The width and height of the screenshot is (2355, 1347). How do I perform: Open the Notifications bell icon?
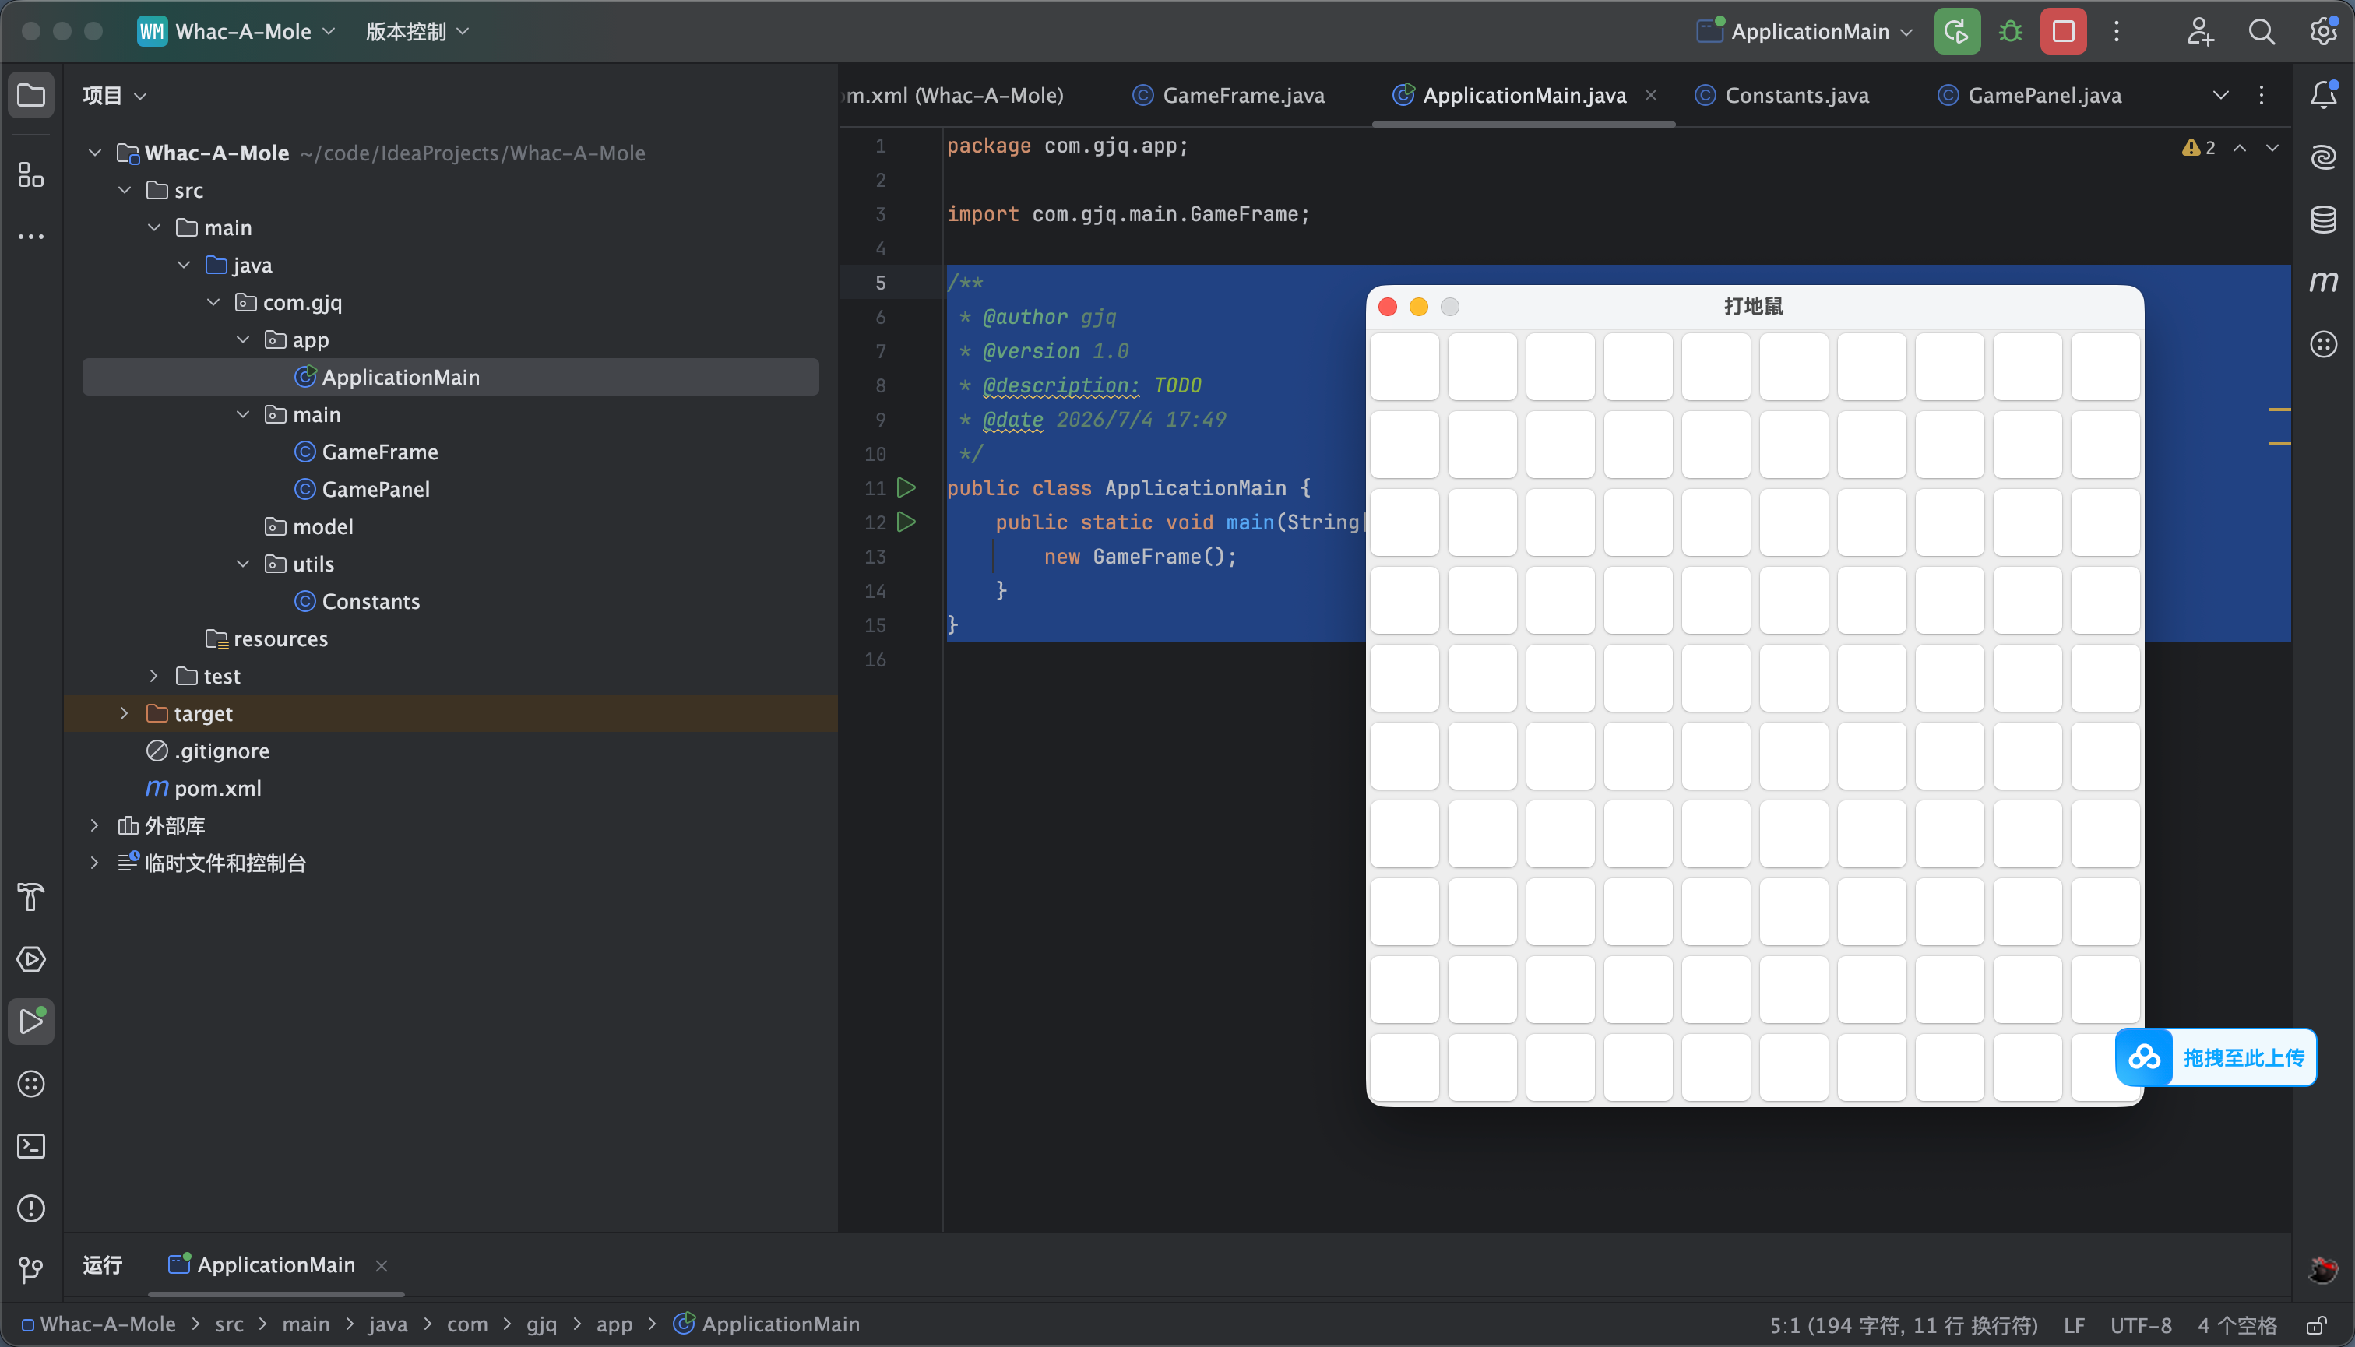[2322, 94]
